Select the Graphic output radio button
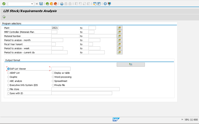 (x=8, y=77)
